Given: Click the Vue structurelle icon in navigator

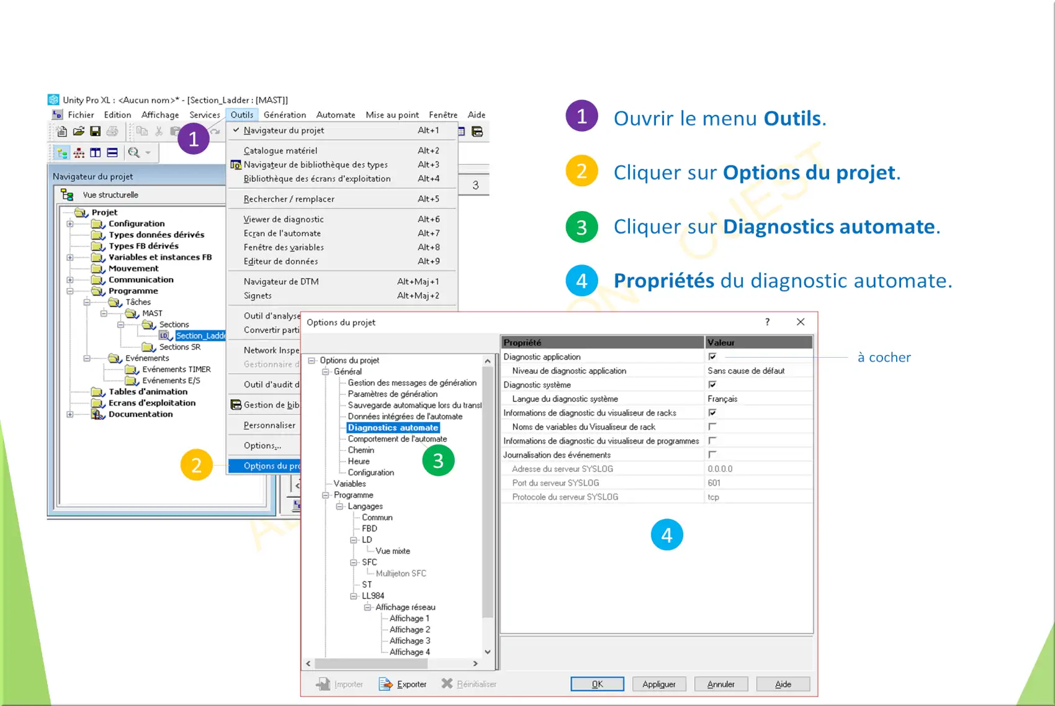Looking at the screenshot, I should click(x=67, y=195).
